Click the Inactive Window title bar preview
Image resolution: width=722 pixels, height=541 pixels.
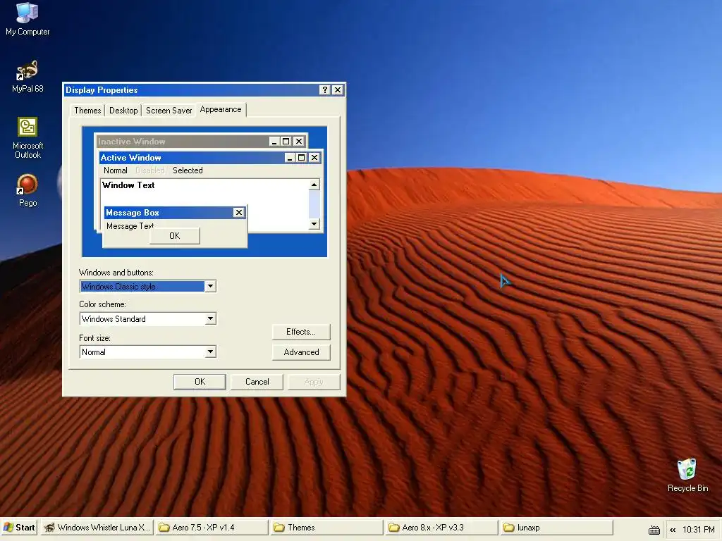coord(201,141)
